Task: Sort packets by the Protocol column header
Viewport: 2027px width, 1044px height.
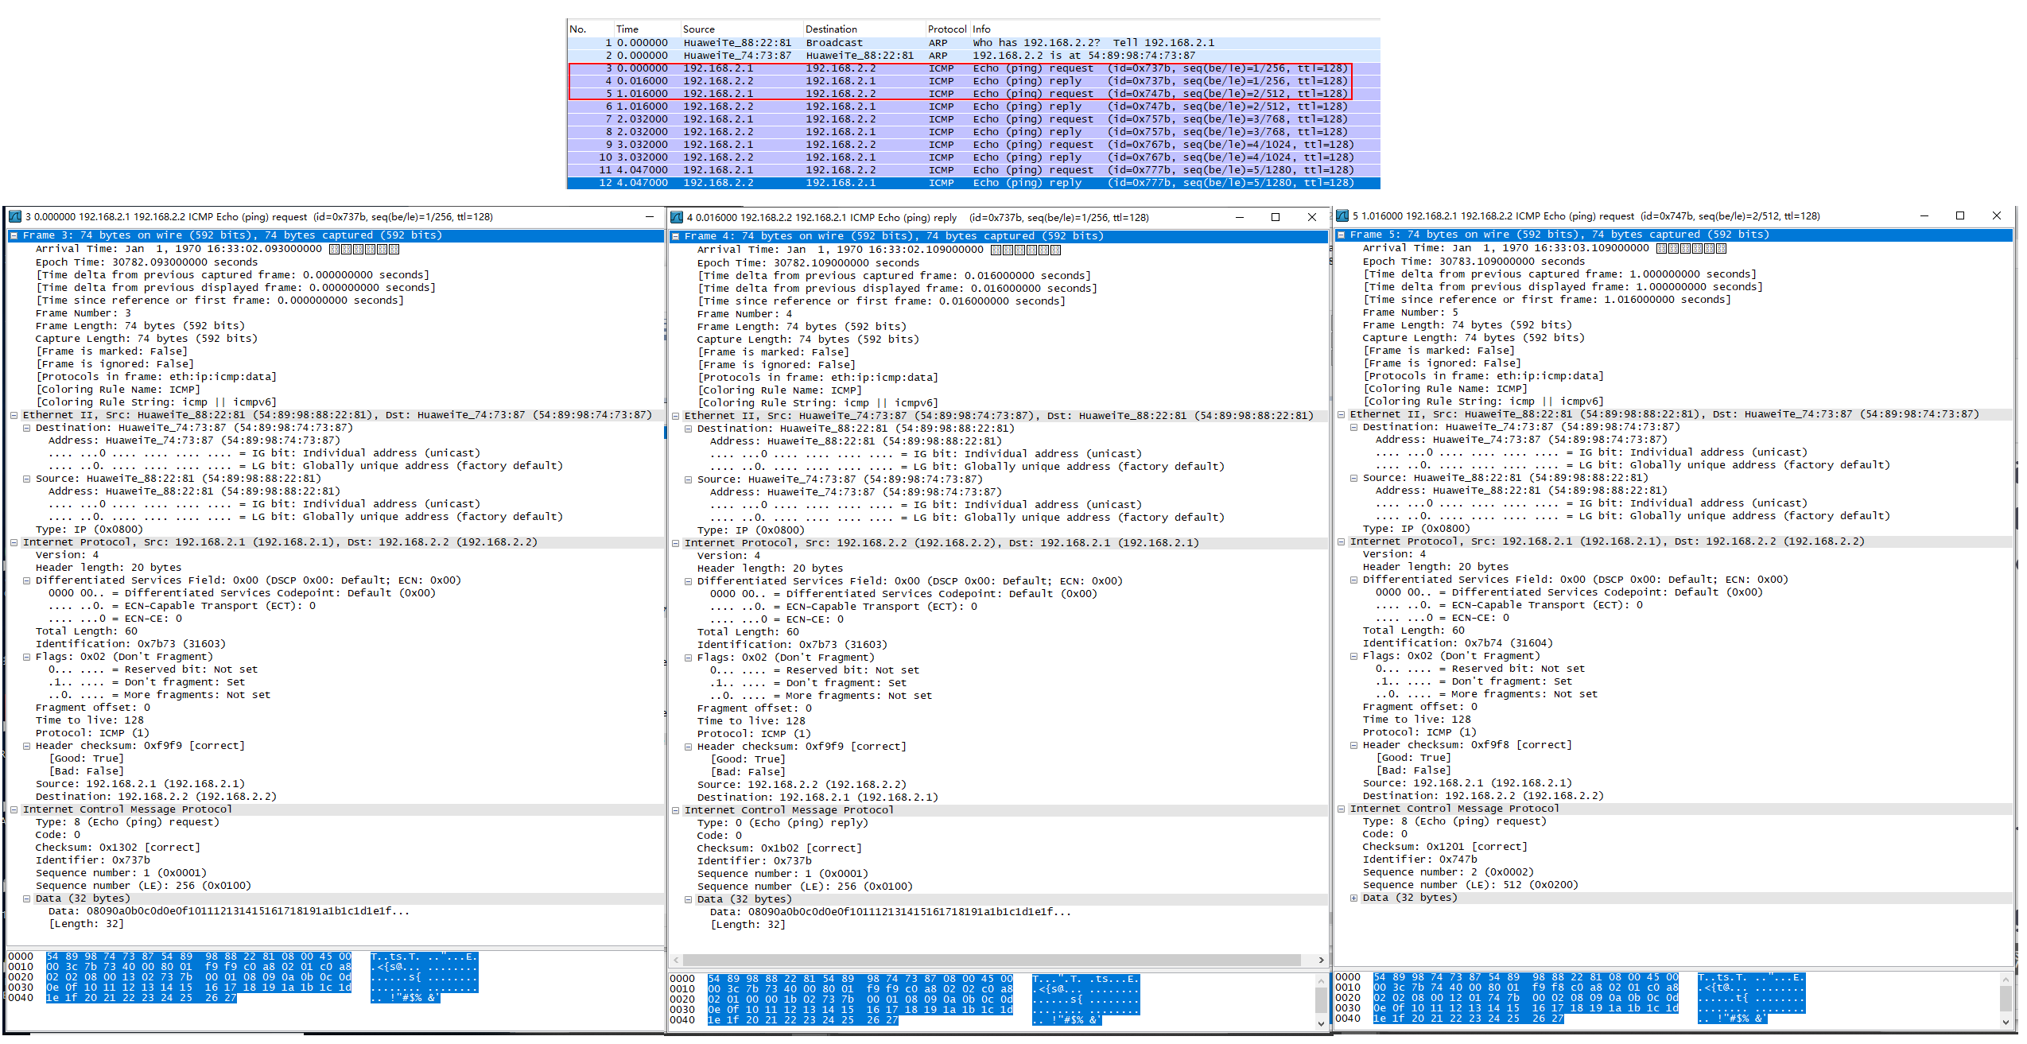Action: click(x=946, y=29)
